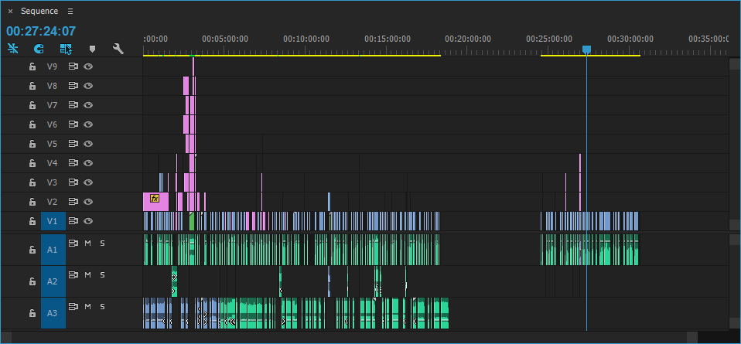Image resolution: width=741 pixels, height=344 pixels.
Task: Open Timeline display settings wrench
Action: tap(118, 49)
